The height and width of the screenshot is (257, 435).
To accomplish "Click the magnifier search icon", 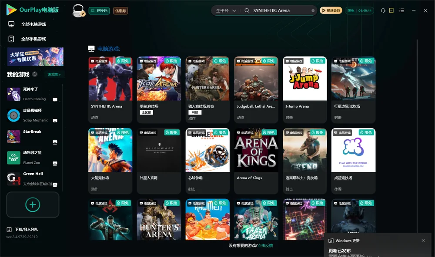I will pos(247,10).
